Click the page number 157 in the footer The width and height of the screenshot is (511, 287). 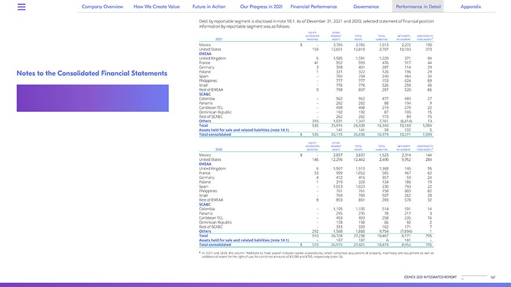click(x=492, y=277)
